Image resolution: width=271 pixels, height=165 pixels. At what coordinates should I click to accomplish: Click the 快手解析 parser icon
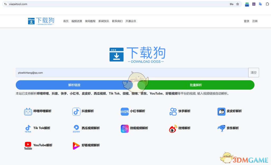pyautogui.click(x=173, y=112)
